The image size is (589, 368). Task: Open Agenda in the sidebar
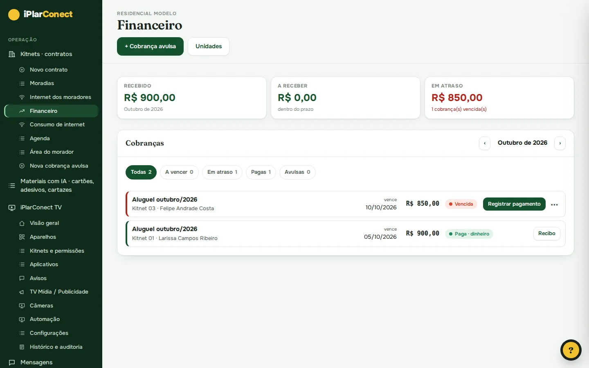point(51,138)
